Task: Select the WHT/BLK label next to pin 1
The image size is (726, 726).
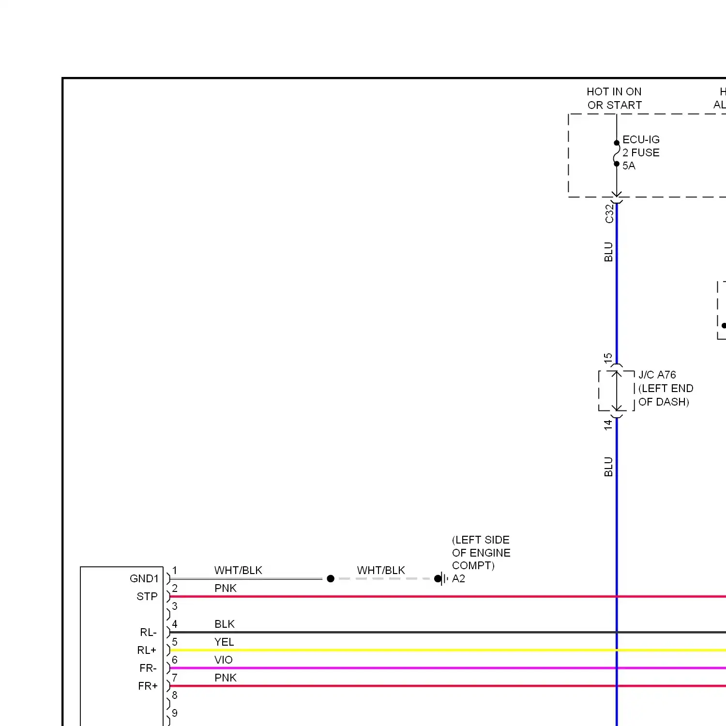Action: click(x=238, y=570)
